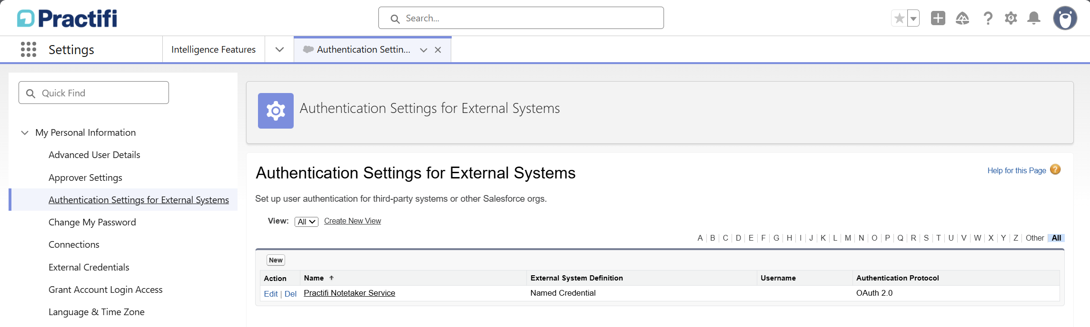Open Connections in sidebar
Image resolution: width=1090 pixels, height=327 pixels.
coord(74,244)
